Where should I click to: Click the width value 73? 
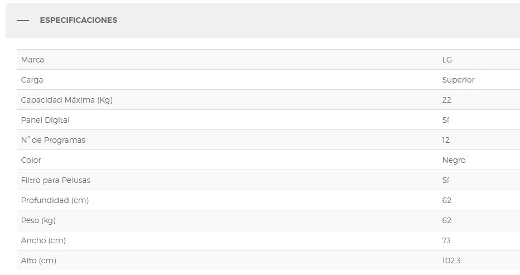click(446, 240)
